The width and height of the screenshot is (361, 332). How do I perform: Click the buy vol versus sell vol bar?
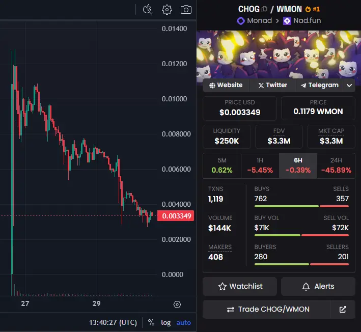pyautogui.click(x=301, y=235)
